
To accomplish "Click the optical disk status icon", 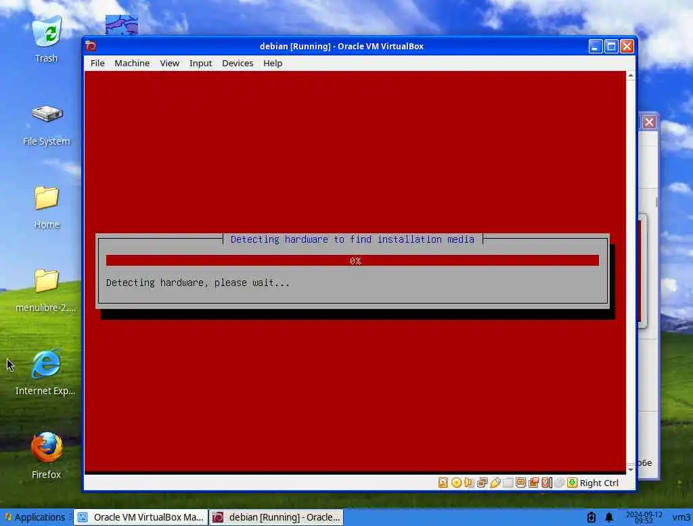I will 456,483.
